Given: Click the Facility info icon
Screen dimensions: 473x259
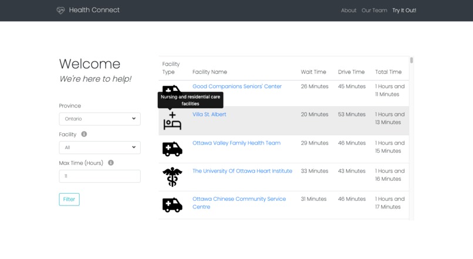Looking at the screenshot, I should tap(84, 134).
